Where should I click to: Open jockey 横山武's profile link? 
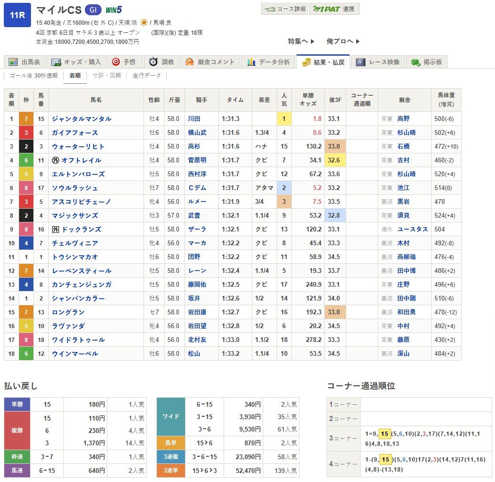(x=197, y=133)
